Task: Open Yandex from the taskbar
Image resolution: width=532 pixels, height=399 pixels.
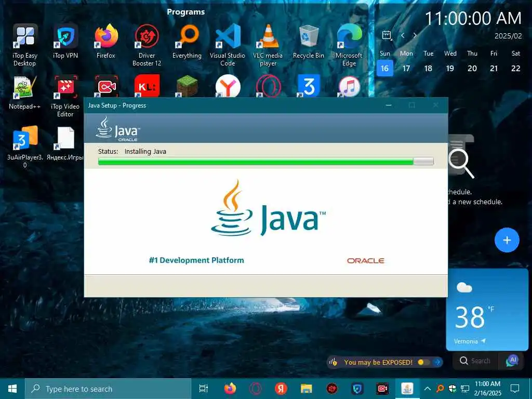Action: (x=281, y=389)
